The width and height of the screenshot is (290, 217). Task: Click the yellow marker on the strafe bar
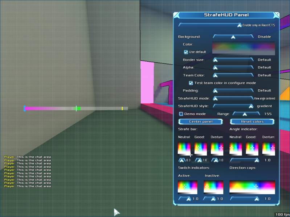tap(122, 109)
